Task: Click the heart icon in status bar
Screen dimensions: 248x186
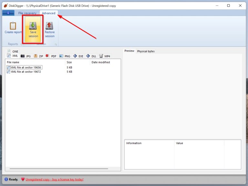Action: [23, 179]
